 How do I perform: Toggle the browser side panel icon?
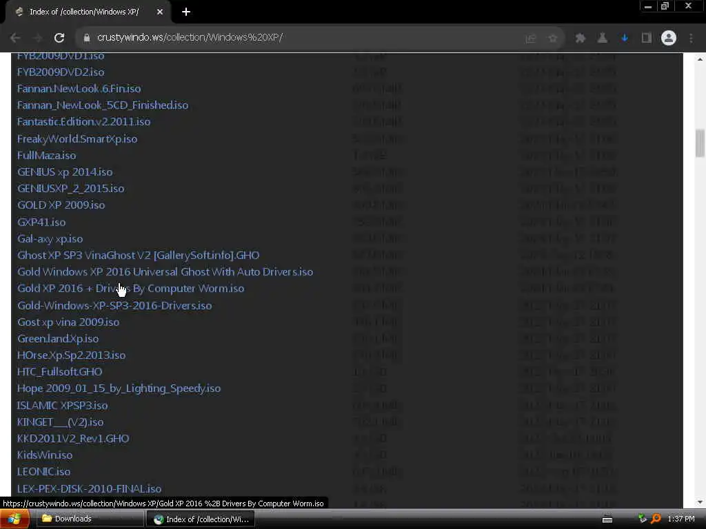pos(647,39)
